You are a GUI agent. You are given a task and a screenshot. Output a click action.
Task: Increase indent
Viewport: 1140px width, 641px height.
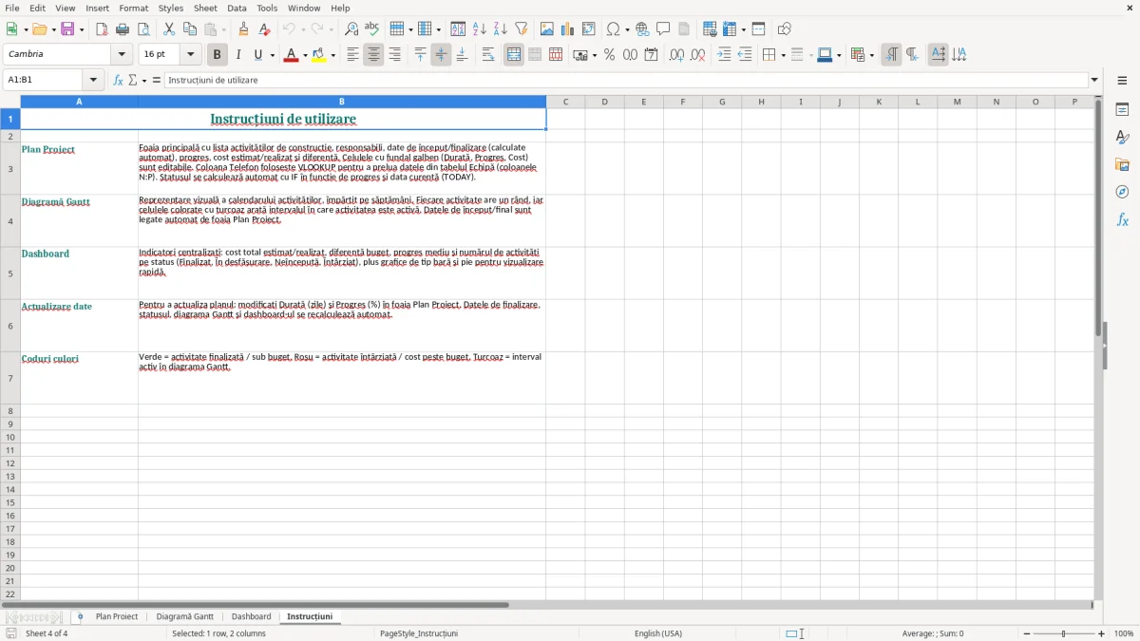pyautogui.click(x=724, y=55)
